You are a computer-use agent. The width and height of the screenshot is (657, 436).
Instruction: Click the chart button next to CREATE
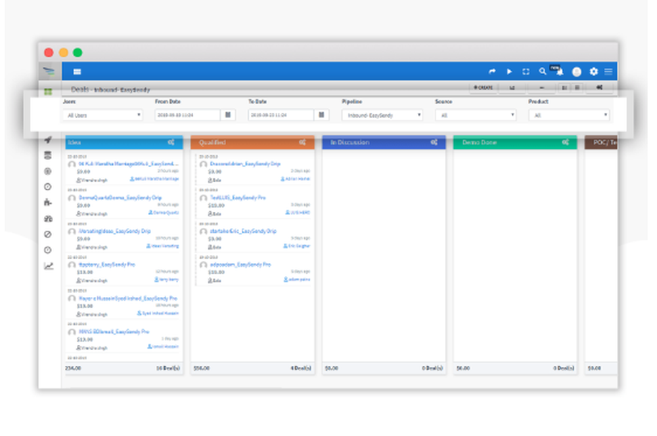pos(512,88)
